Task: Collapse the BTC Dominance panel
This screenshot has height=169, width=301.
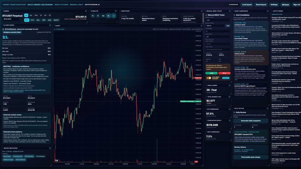Action: pos(230,109)
